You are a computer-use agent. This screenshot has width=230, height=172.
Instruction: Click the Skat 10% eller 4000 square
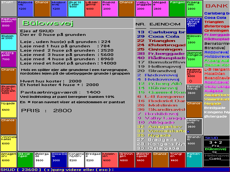pos(76,9)
